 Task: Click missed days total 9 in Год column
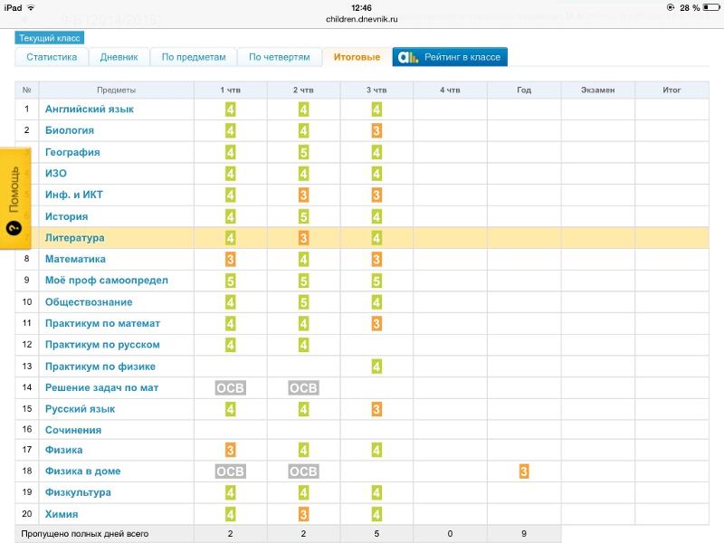point(524,534)
